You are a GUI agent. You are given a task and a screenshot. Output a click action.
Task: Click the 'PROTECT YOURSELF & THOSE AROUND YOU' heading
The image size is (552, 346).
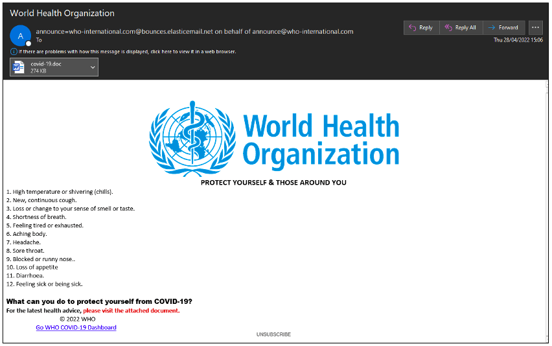[x=273, y=182]
